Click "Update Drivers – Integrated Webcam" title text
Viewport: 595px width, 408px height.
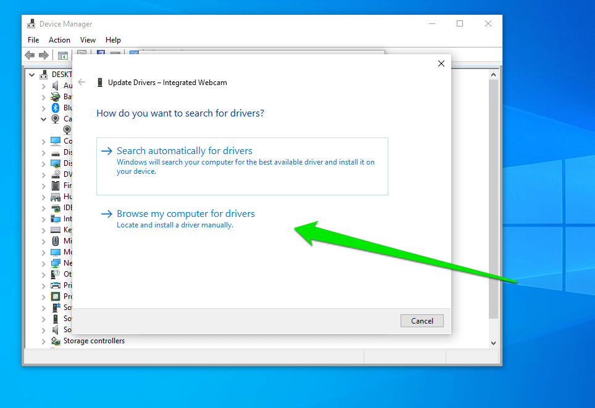coord(167,83)
